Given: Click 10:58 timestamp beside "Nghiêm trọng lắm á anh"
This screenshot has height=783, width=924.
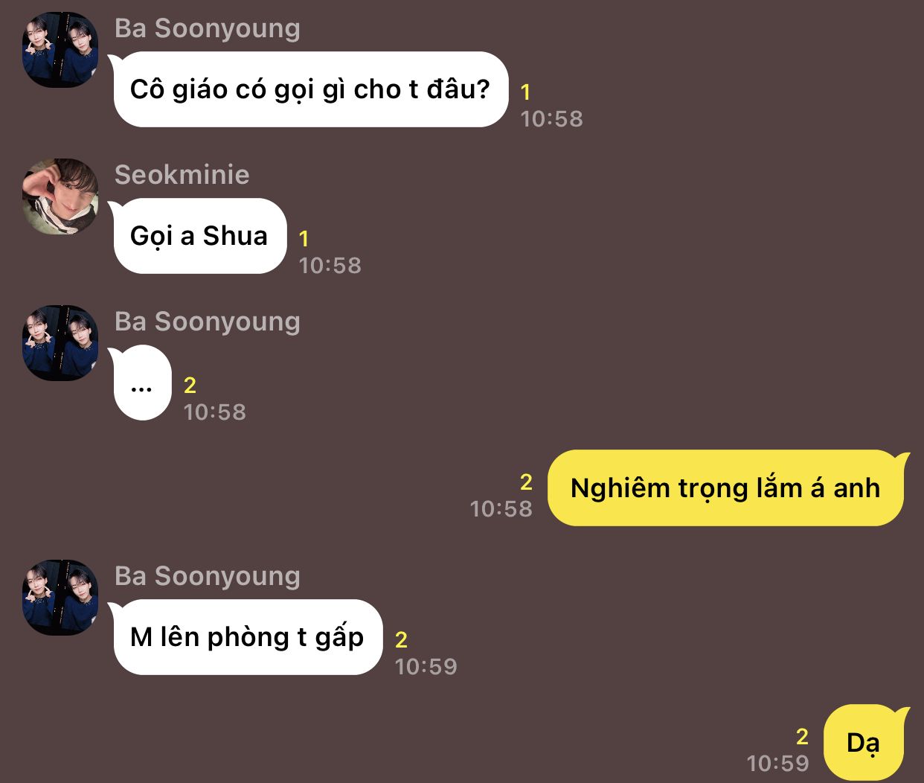Looking at the screenshot, I should click(x=501, y=509).
